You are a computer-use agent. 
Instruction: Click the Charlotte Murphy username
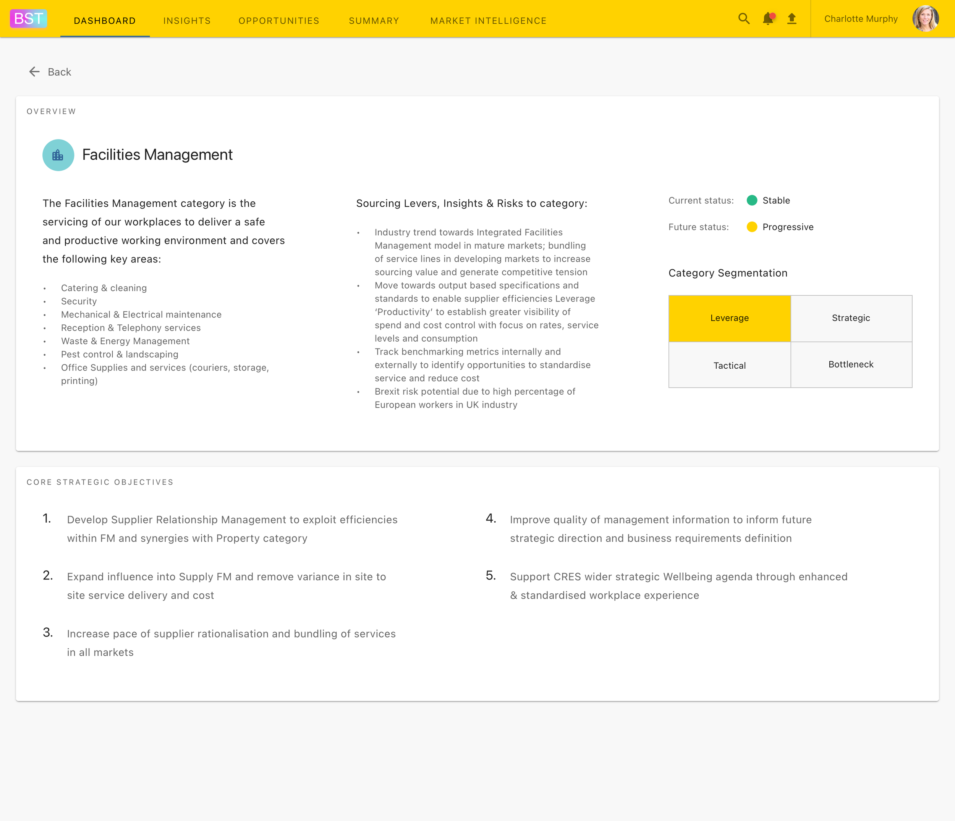point(861,19)
